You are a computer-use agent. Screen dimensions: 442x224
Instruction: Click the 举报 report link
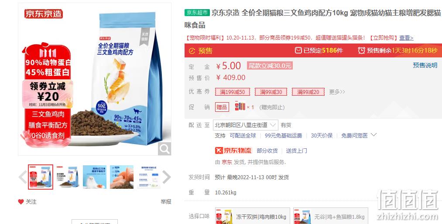point(166,202)
